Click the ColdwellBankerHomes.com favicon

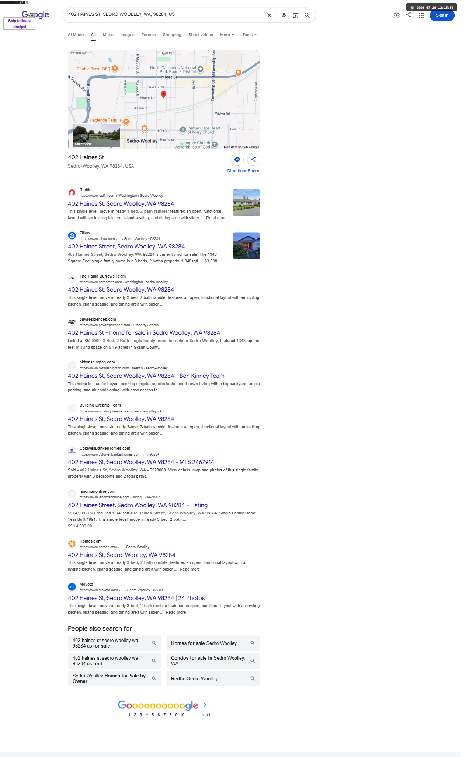[72, 451]
